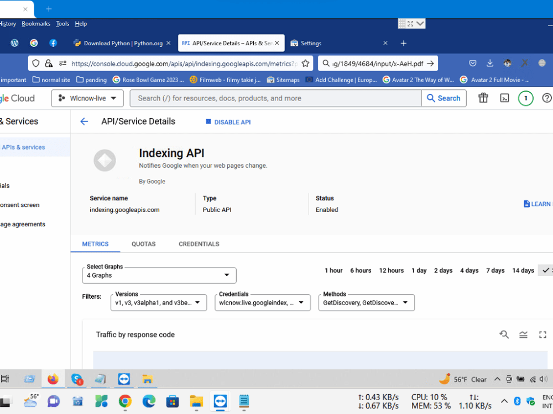
Task: Open the Cloud Shell terminal
Action: click(x=504, y=98)
